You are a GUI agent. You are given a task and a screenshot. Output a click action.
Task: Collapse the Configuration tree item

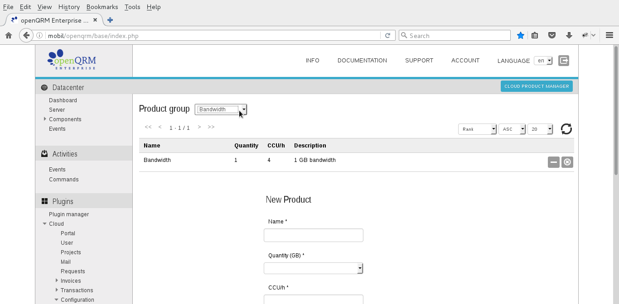pyautogui.click(x=57, y=299)
